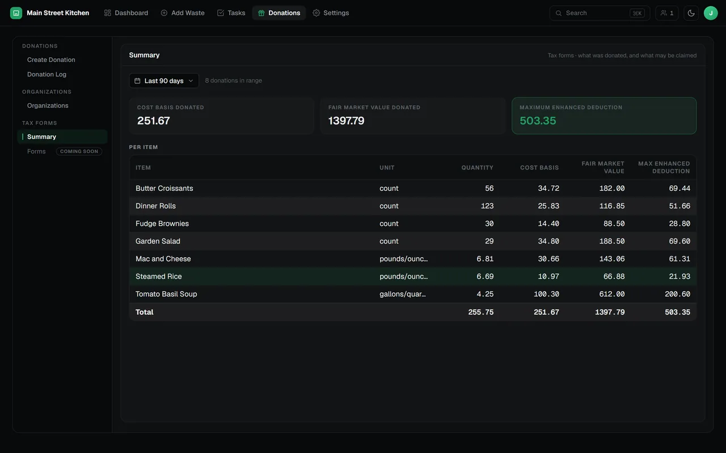The image size is (726, 453).
Task: Click the Steamed Rice item
Action: [158, 276]
